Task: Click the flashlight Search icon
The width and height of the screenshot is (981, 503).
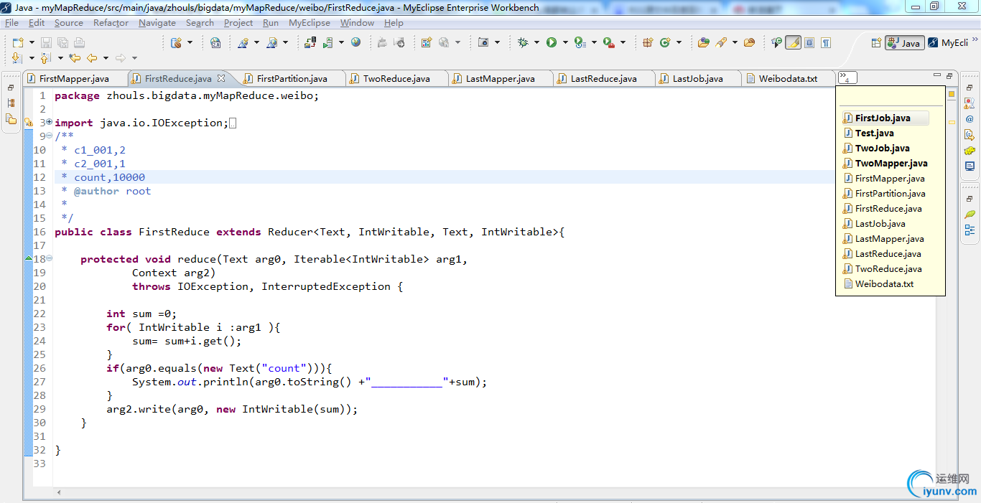Action: 720,42
